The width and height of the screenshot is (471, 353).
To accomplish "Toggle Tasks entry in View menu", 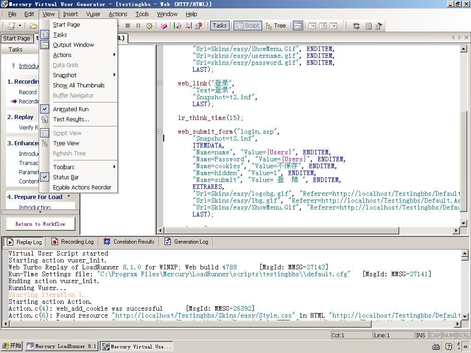I will (78, 35).
